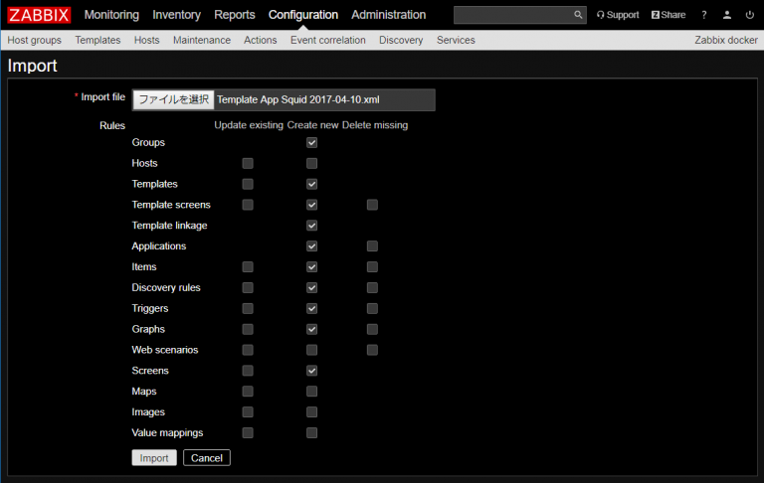Screen dimensions: 764x483
Task: Uncheck Create new for Template linkage
Action: click(311, 226)
